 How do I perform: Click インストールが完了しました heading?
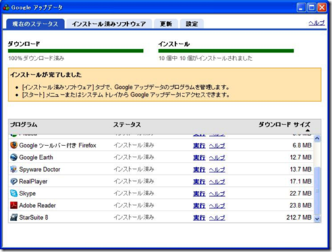pyautogui.click(x=45, y=74)
